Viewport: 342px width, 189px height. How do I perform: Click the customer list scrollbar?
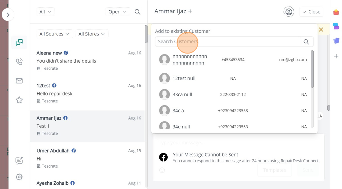pyautogui.click(x=312, y=69)
